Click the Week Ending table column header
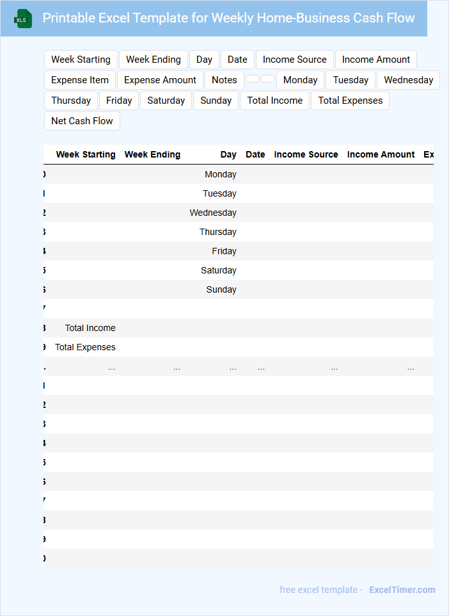Viewport: 449px width, 616px height. pyautogui.click(x=153, y=154)
